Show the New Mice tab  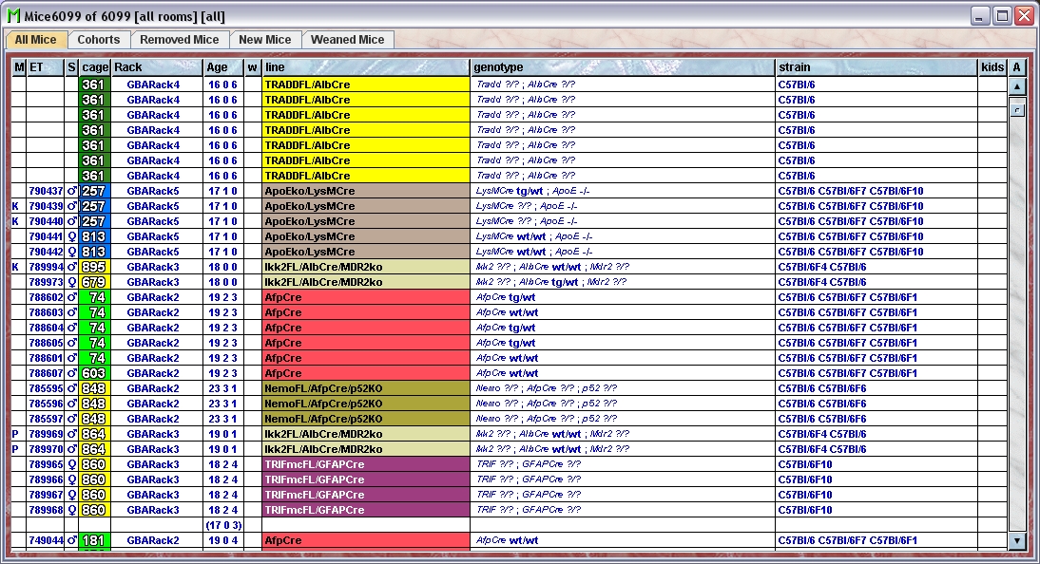[x=265, y=40]
